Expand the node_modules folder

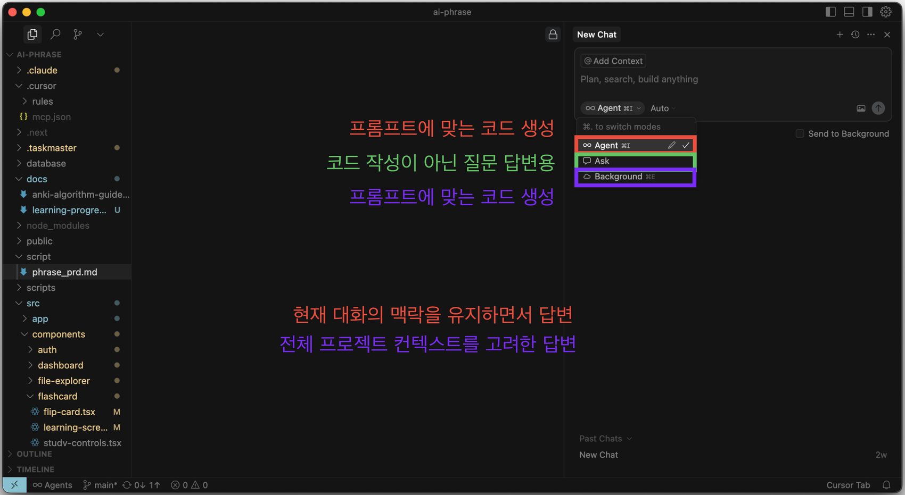(57, 225)
